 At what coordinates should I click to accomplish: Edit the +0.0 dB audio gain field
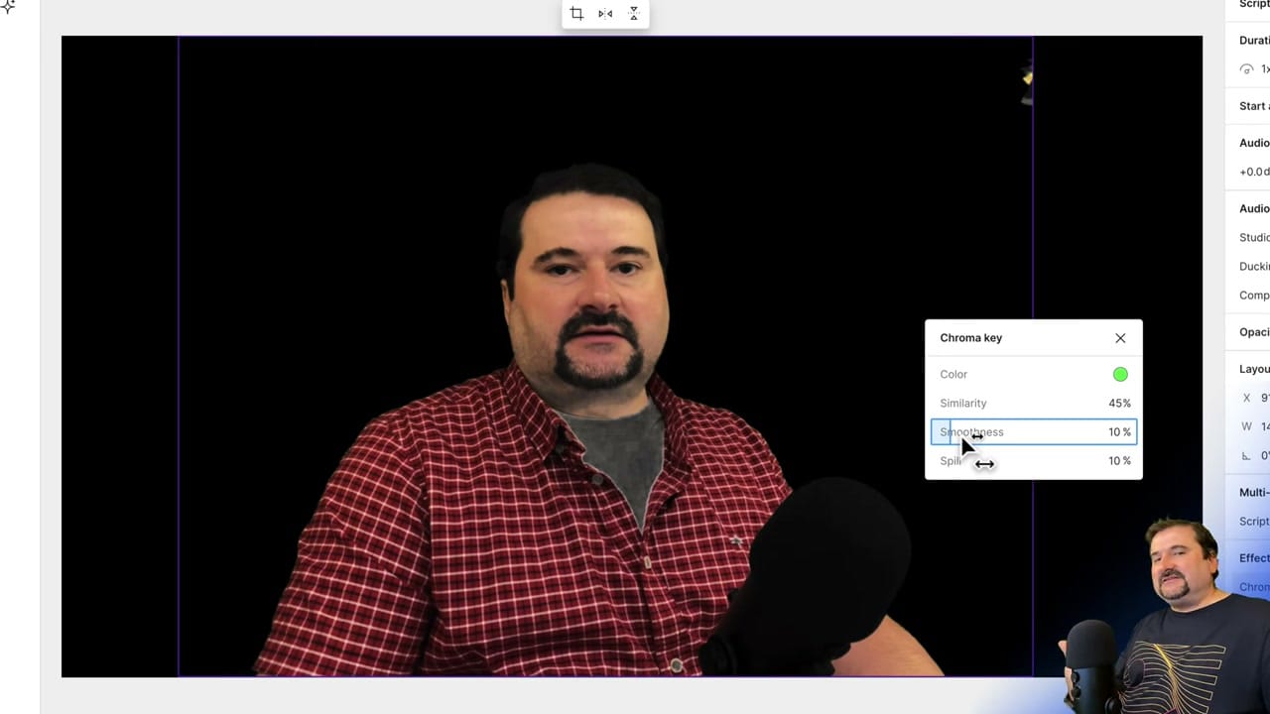pos(1253,171)
